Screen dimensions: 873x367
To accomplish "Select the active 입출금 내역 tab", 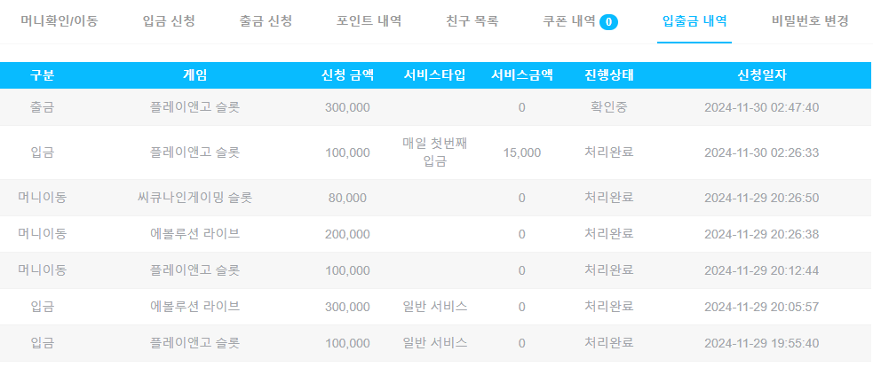I will coord(694,21).
